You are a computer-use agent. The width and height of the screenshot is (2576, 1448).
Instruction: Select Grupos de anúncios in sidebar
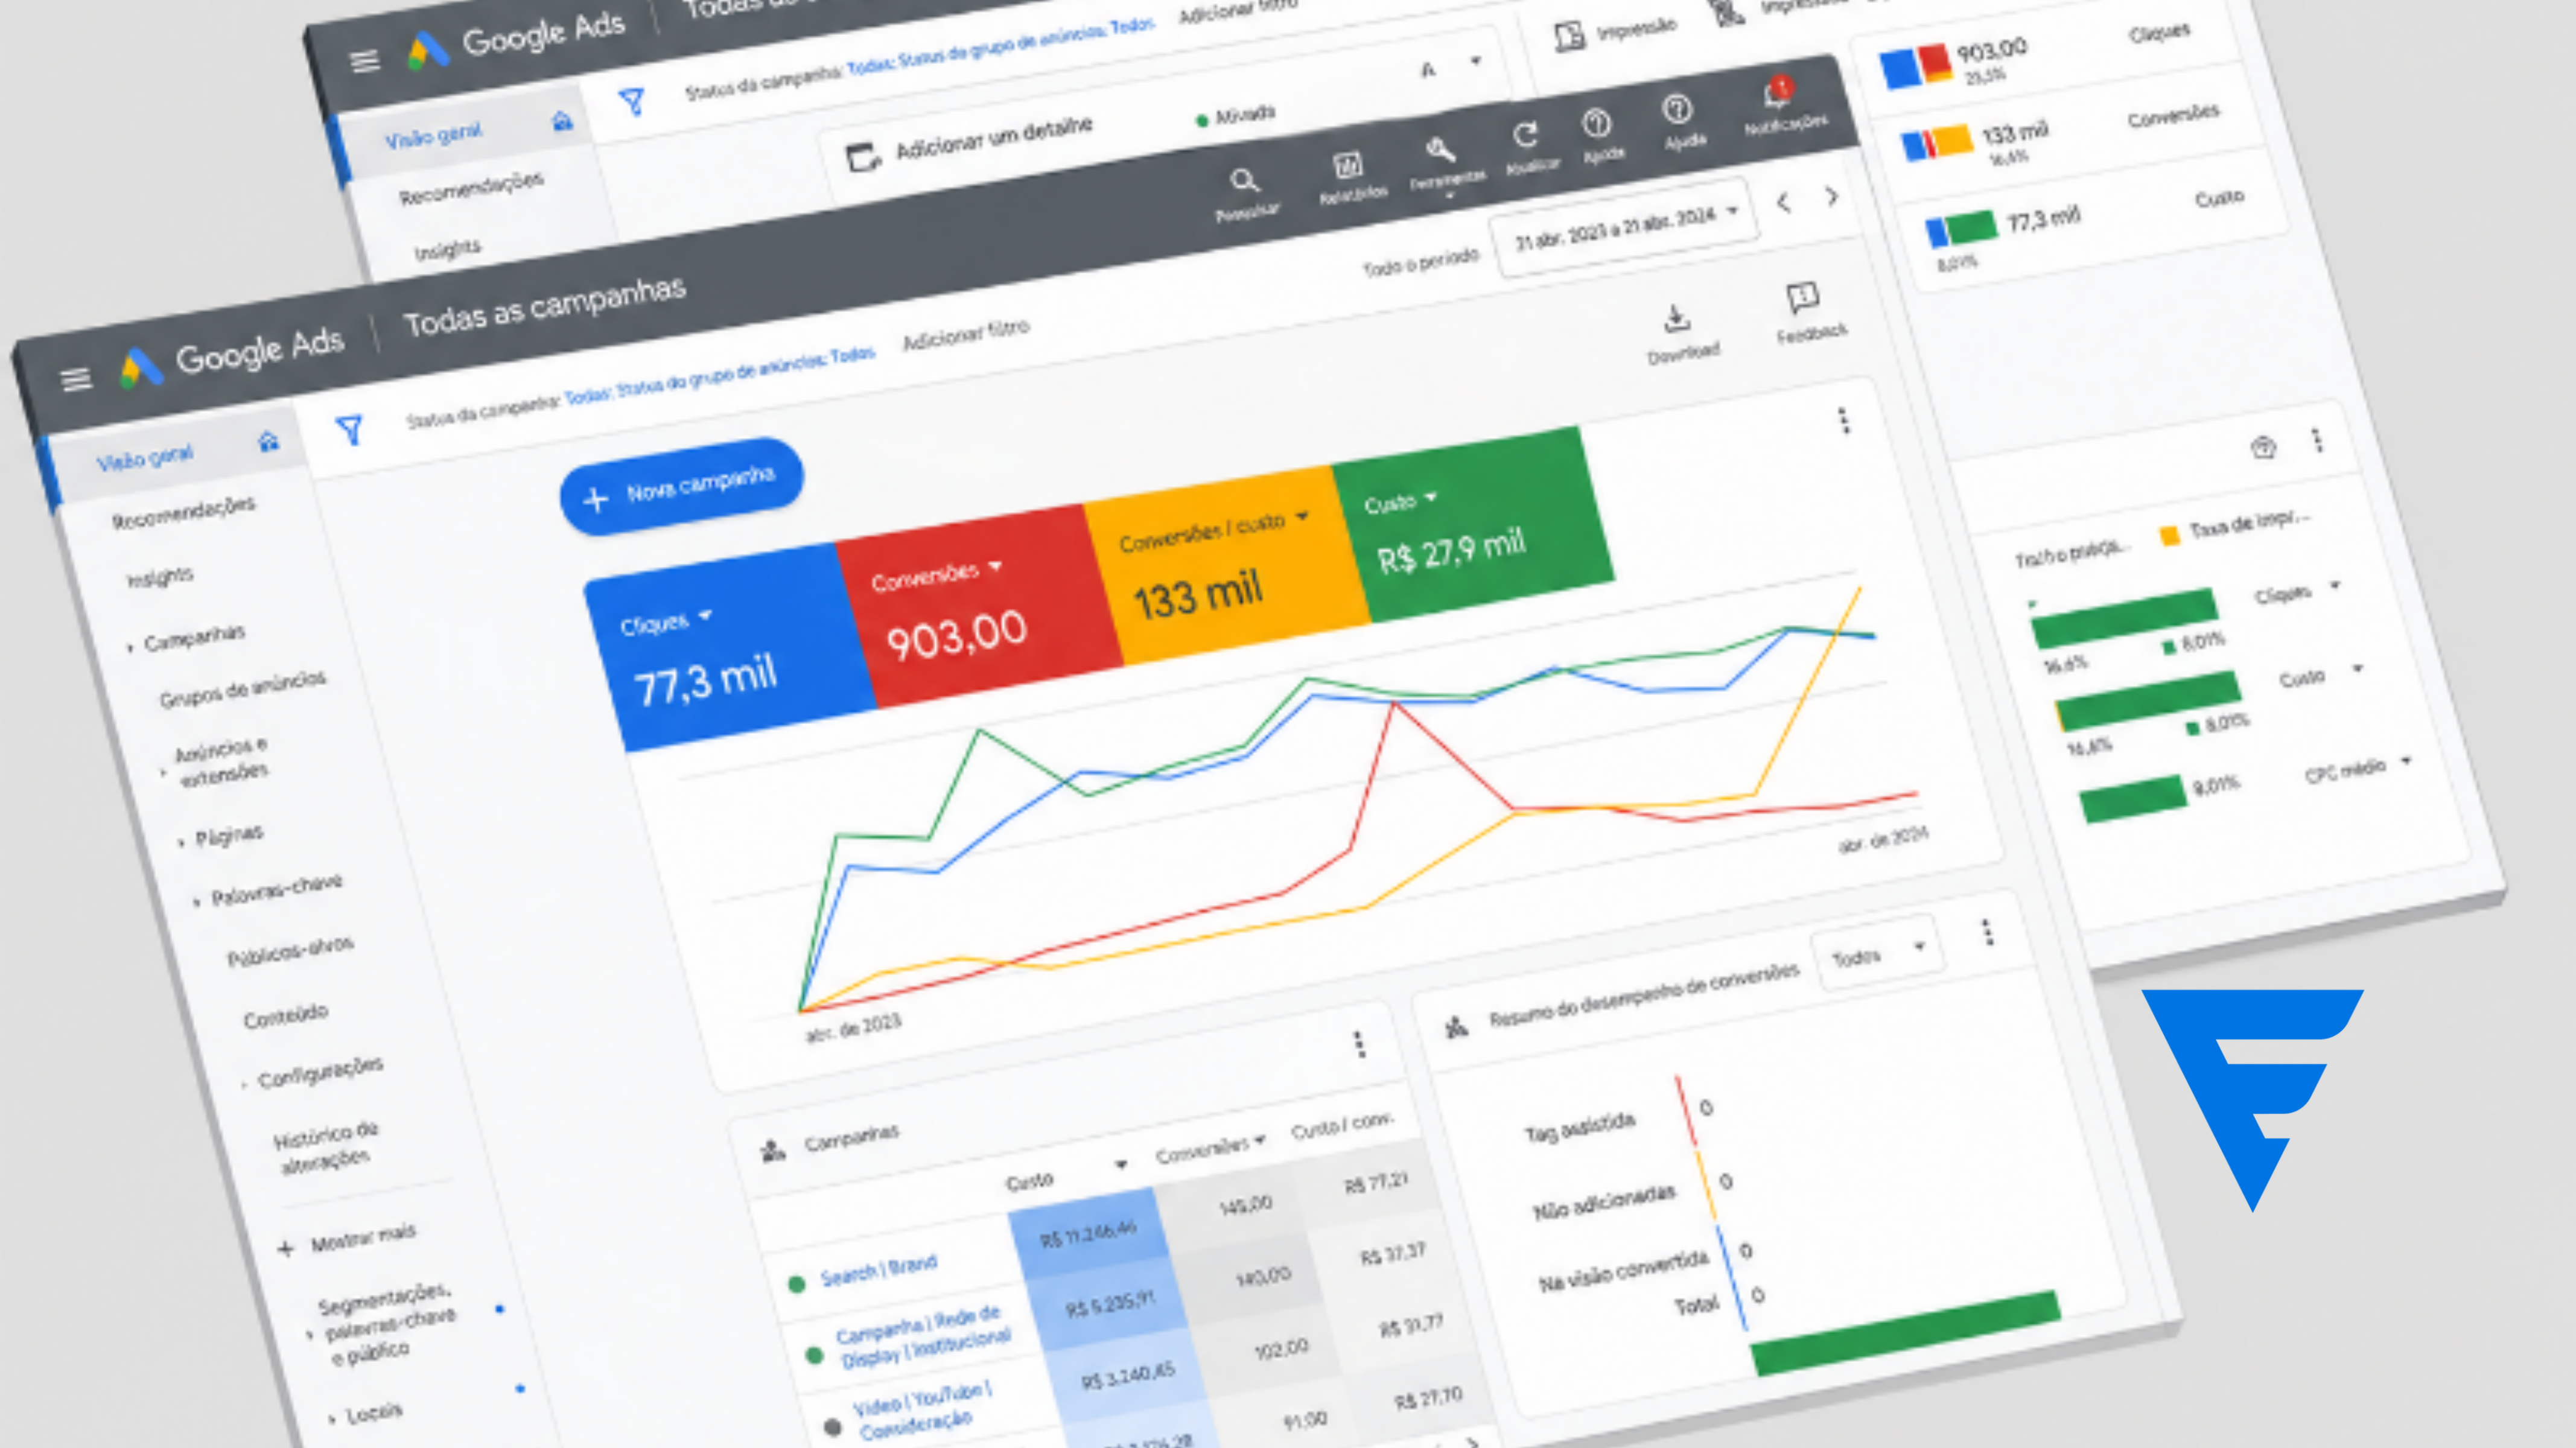click(x=243, y=688)
